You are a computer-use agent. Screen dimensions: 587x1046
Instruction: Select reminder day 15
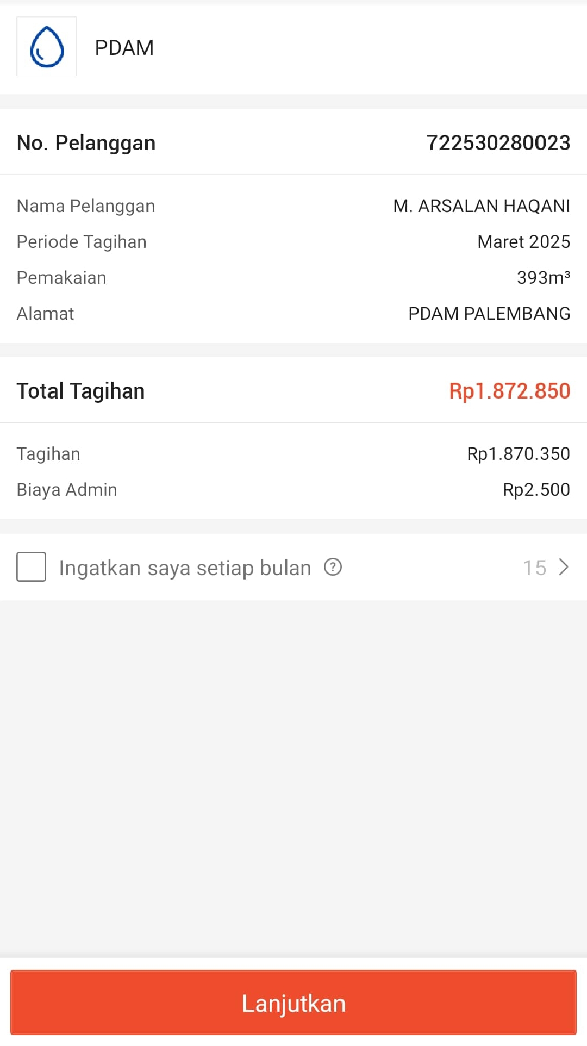[x=534, y=568]
